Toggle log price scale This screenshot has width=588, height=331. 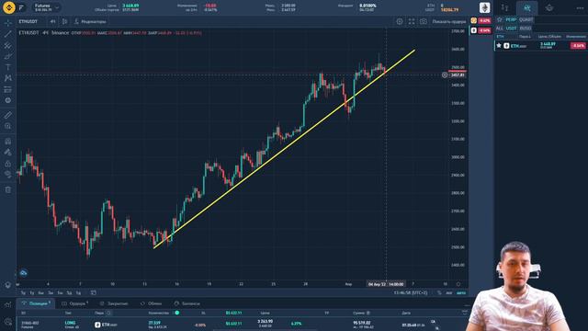pos(449,292)
